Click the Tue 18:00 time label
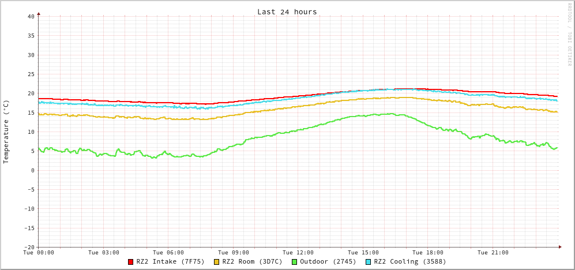 [428, 253]
